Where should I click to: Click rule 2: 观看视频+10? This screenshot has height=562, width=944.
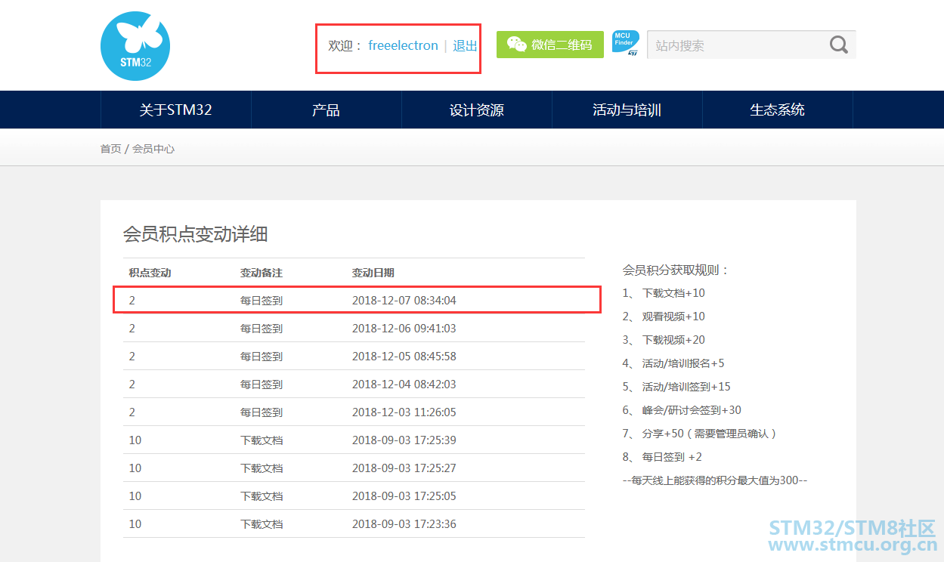(x=664, y=317)
